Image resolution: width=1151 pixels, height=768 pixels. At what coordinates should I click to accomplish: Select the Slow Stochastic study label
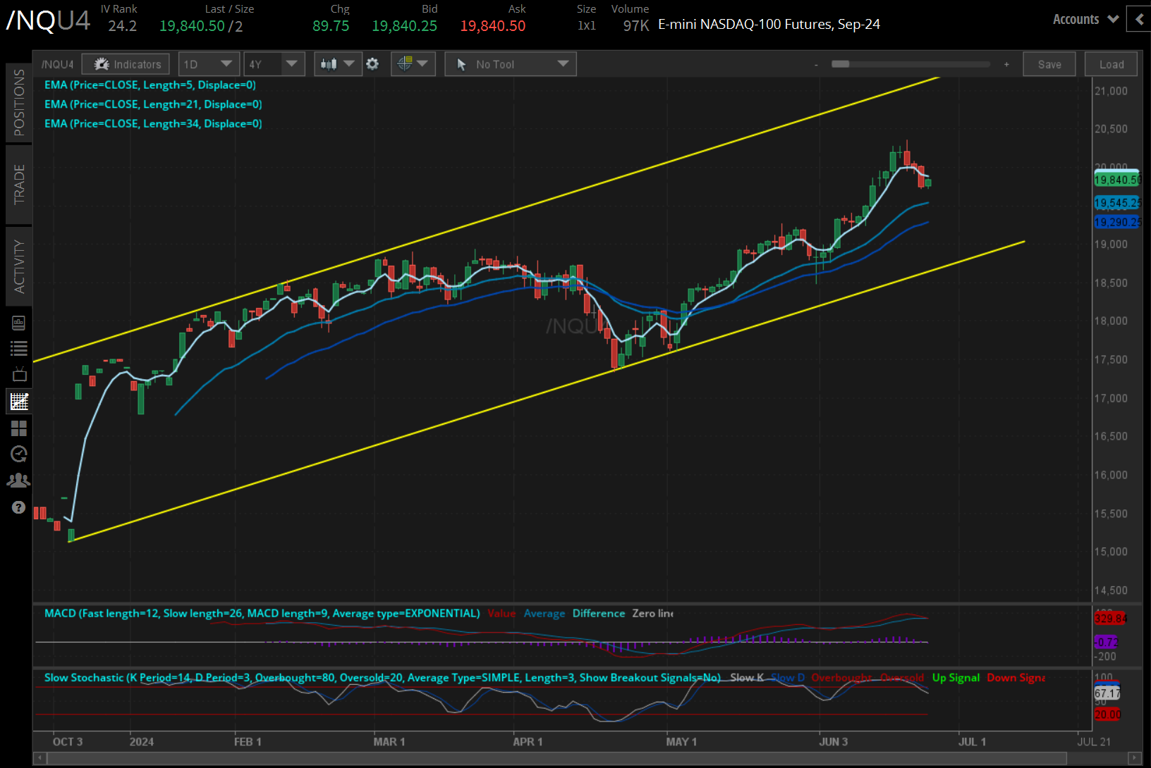[382, 677]
